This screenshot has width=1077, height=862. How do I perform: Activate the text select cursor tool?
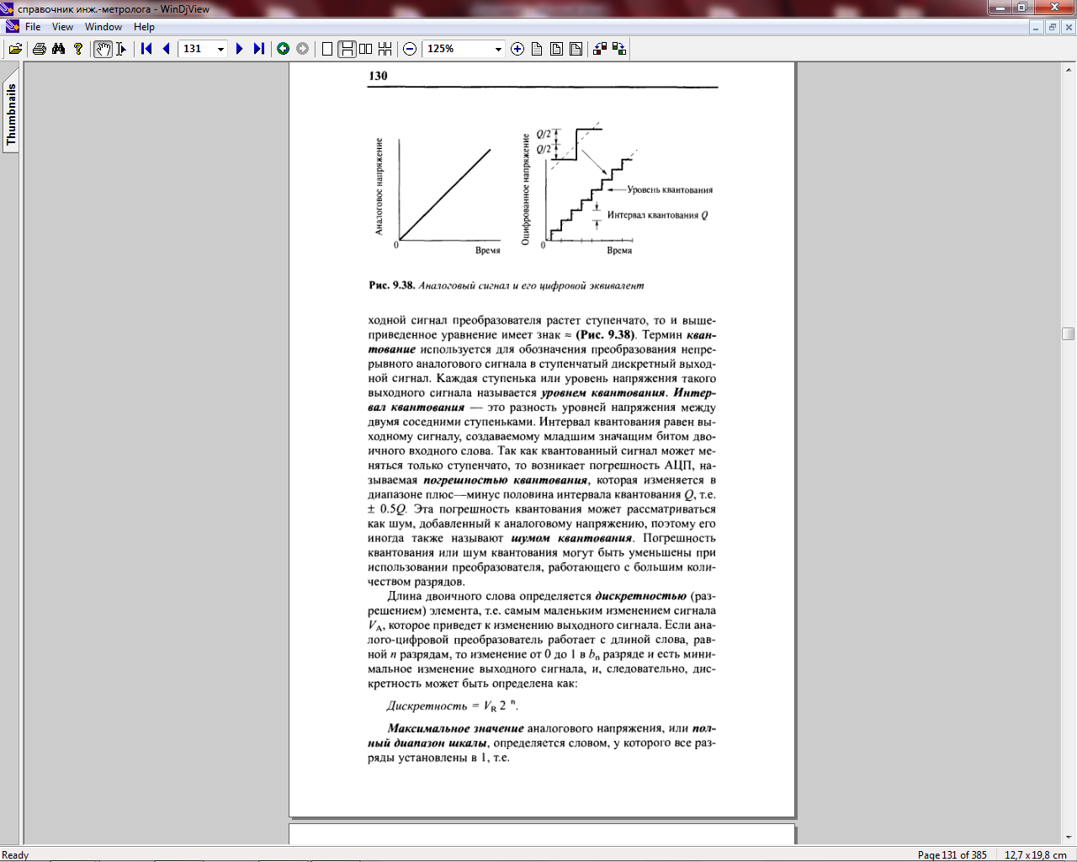121,49
